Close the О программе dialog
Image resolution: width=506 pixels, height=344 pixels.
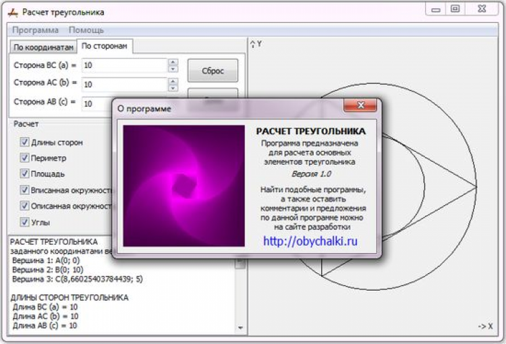coord(360,105)
